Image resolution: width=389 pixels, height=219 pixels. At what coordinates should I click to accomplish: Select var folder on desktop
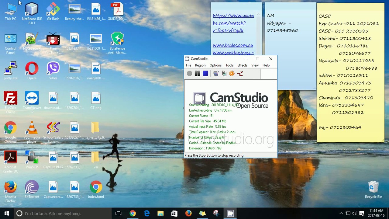pos(96,160)
